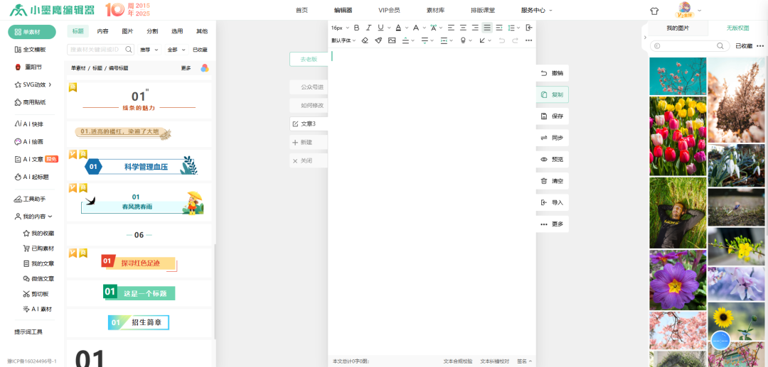Click the colorful palette icon beside 更多
Image resolution: width=768 pixels, height=367 pixels.
pyautogui.click(x=205, y=68)
